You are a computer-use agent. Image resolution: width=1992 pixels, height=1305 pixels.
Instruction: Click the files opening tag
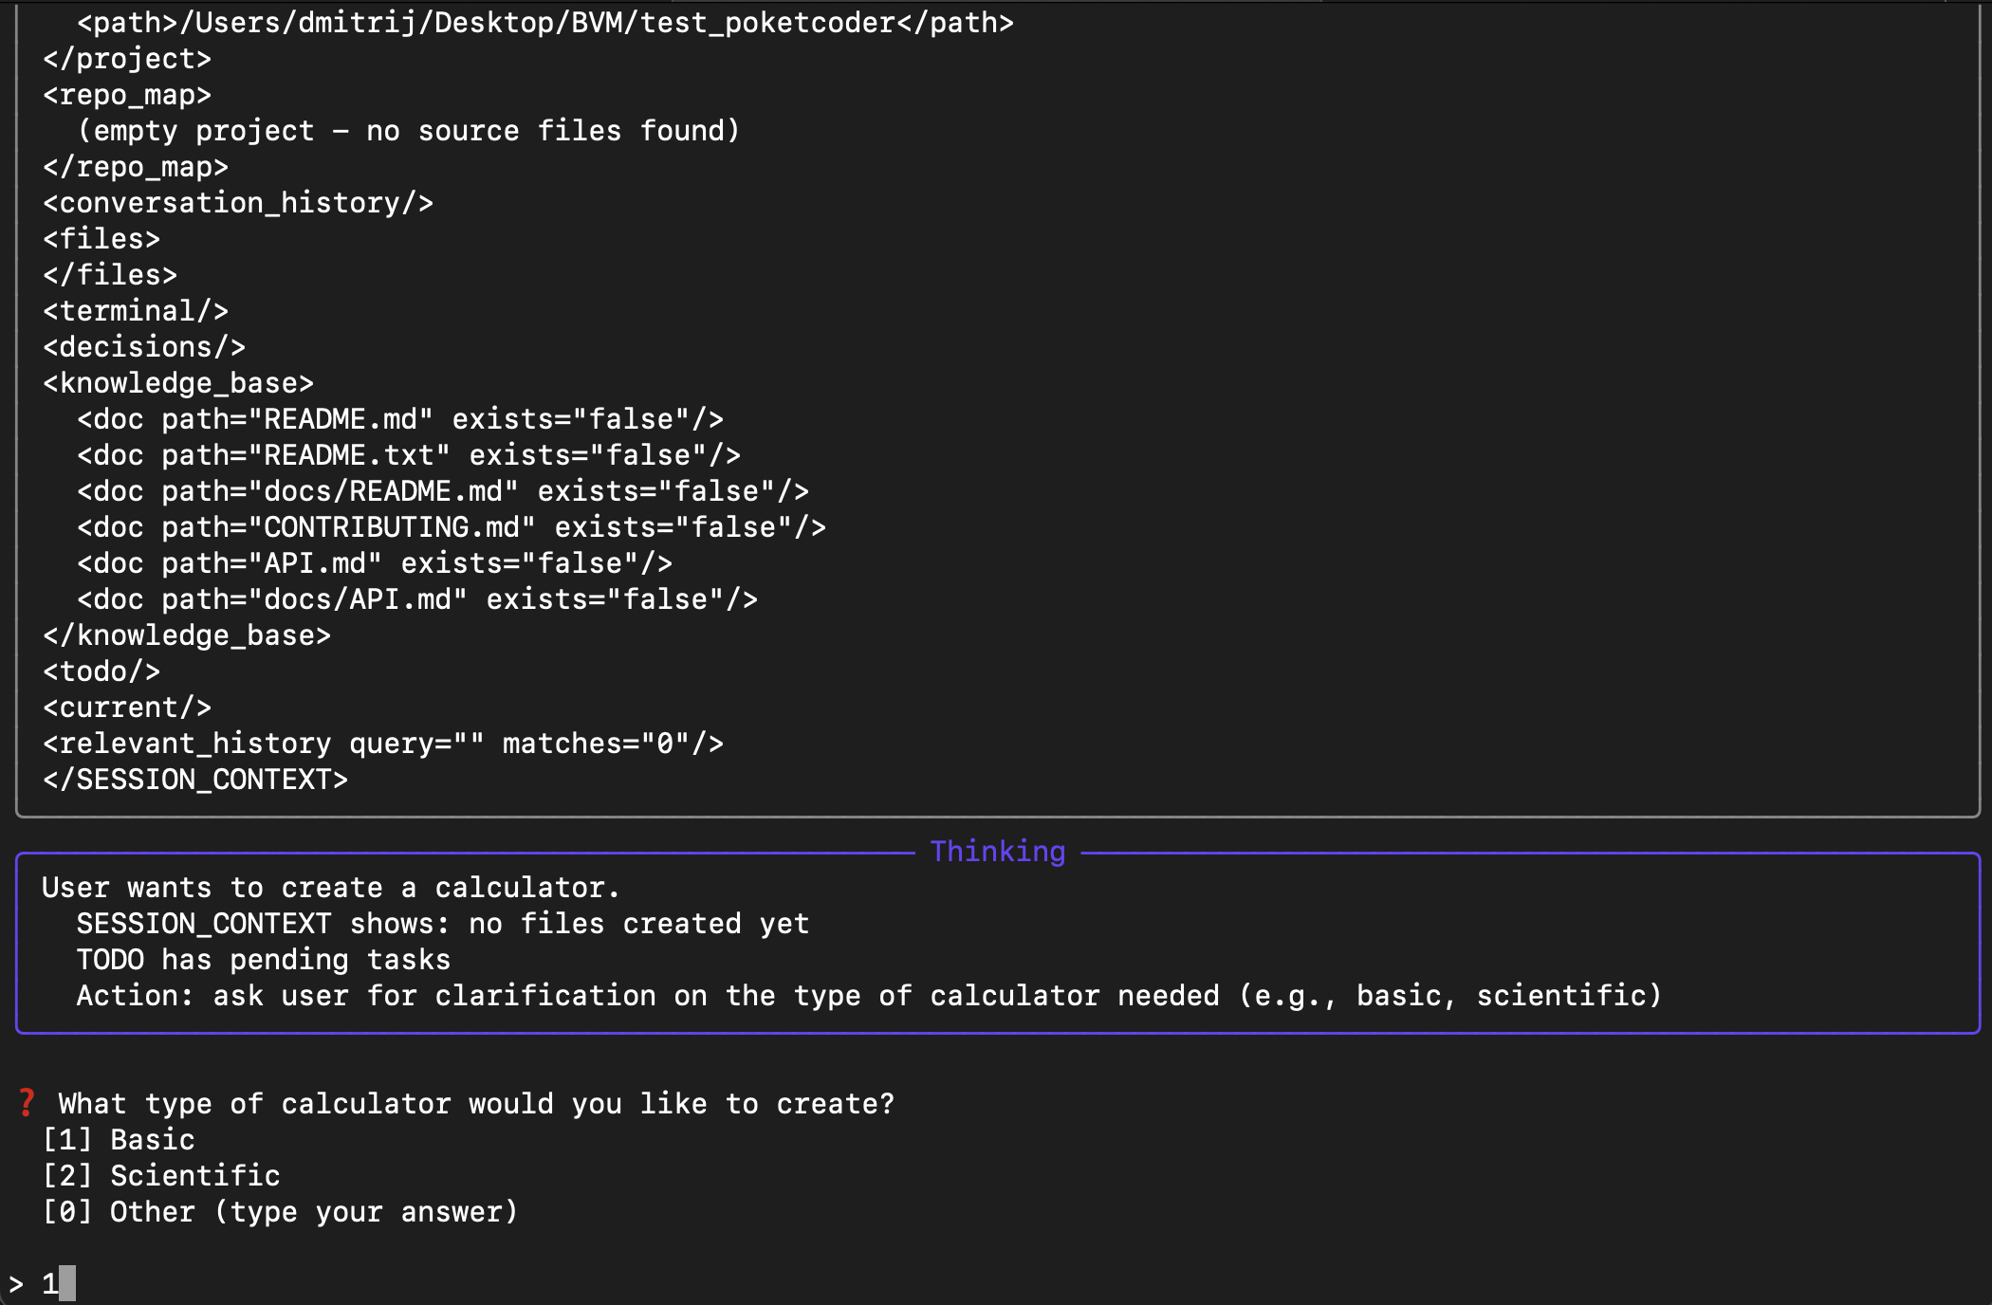pos(101,238)
